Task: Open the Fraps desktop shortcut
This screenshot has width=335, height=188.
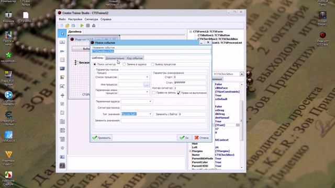Action: [8, 78]
